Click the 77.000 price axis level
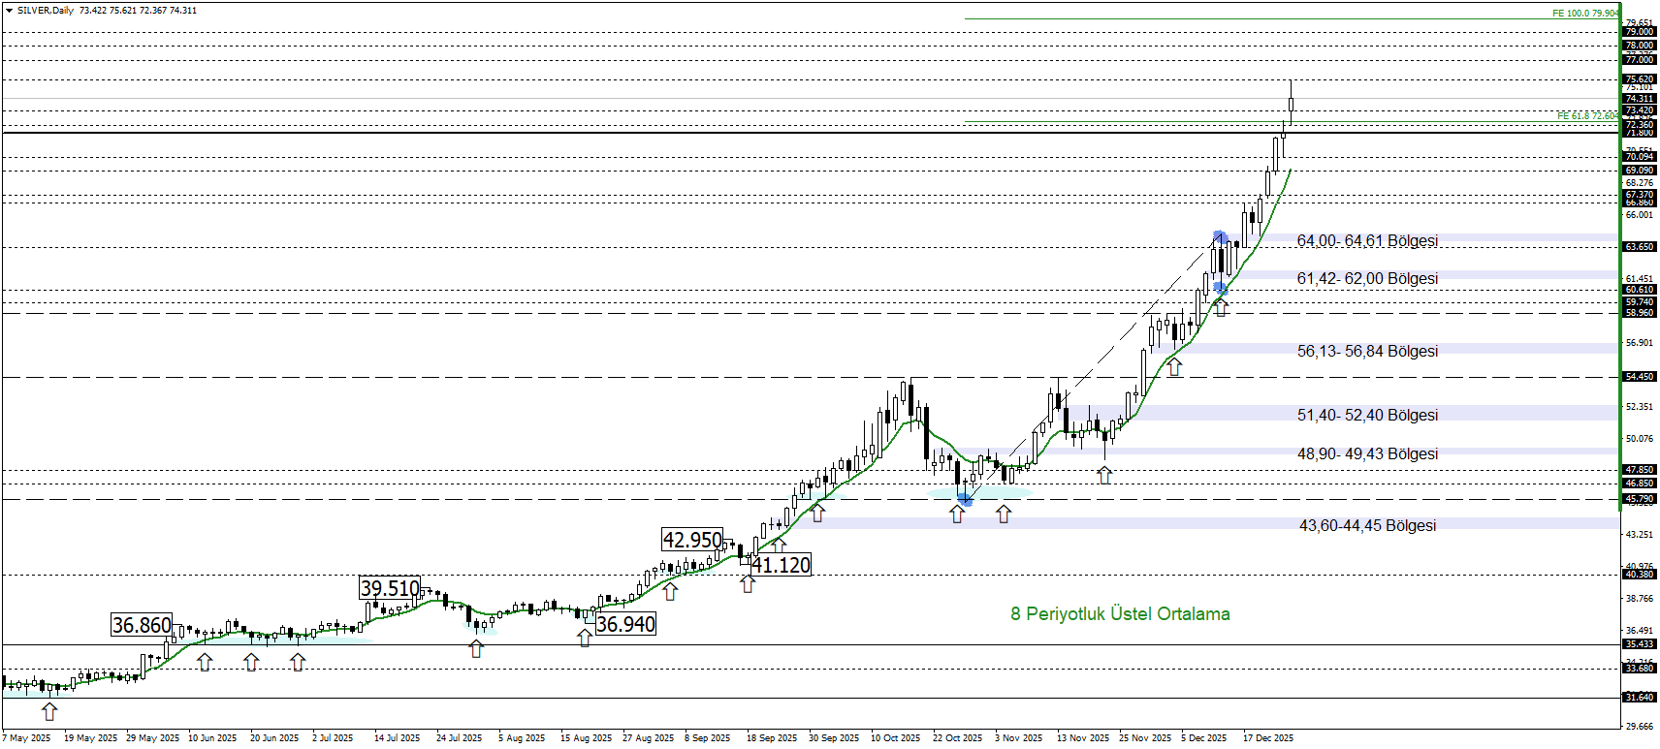Screen dimensions: 1660x749 click(1640, 60)
